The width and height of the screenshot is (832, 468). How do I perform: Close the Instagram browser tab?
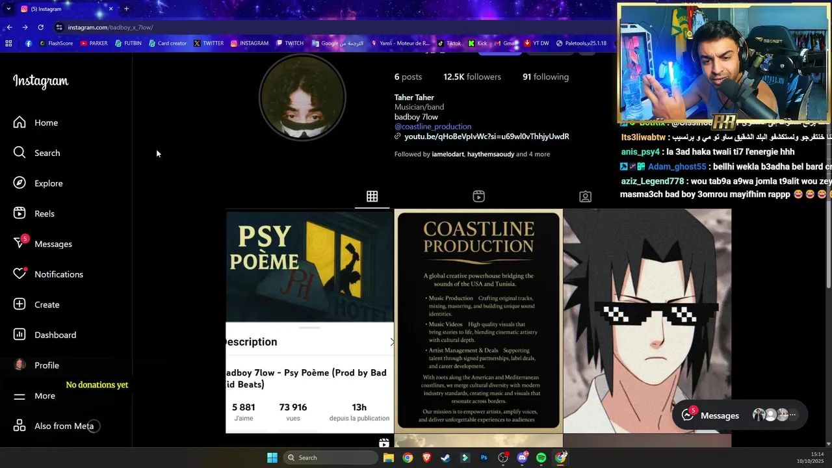pos(110,8)
